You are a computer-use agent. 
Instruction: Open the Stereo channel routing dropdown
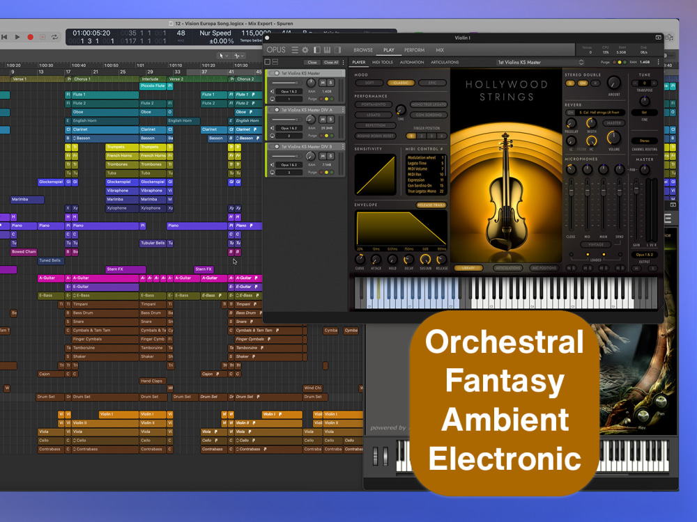644,141
